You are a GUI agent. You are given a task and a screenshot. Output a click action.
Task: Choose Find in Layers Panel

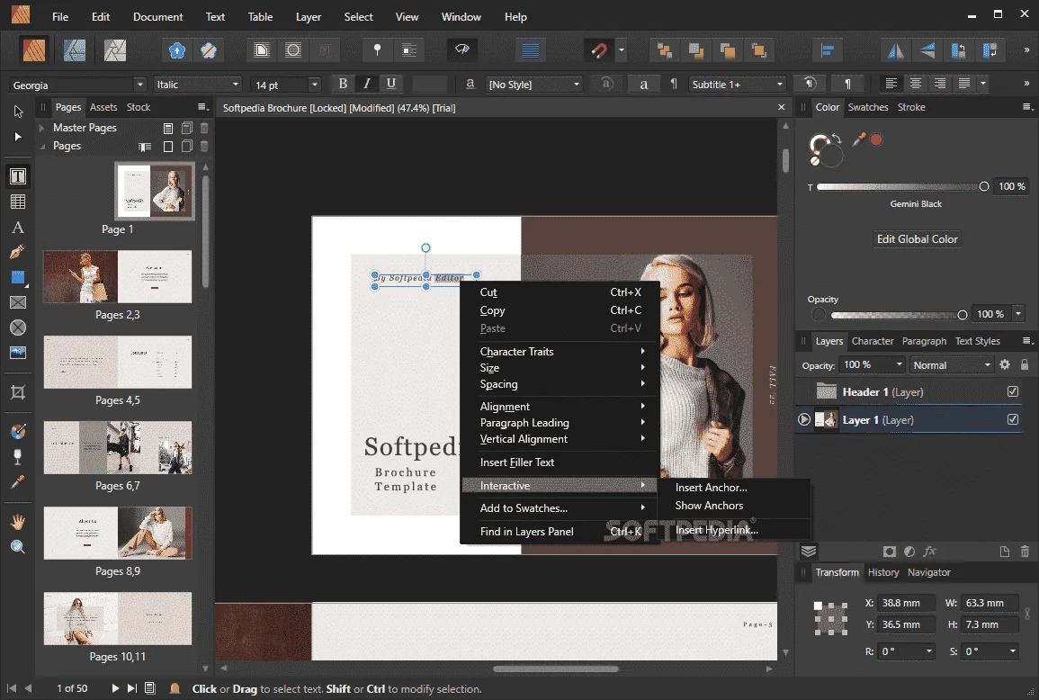pos(527,531)
